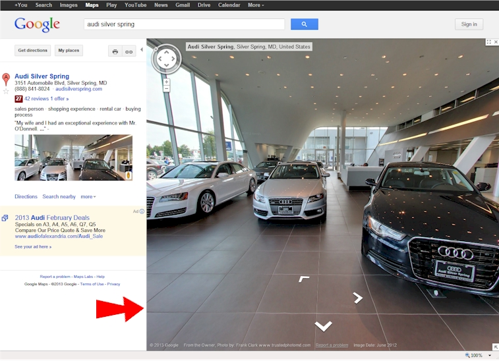Close the Street View panel
The height and width of the screenshot is (361, 499).
496,42
